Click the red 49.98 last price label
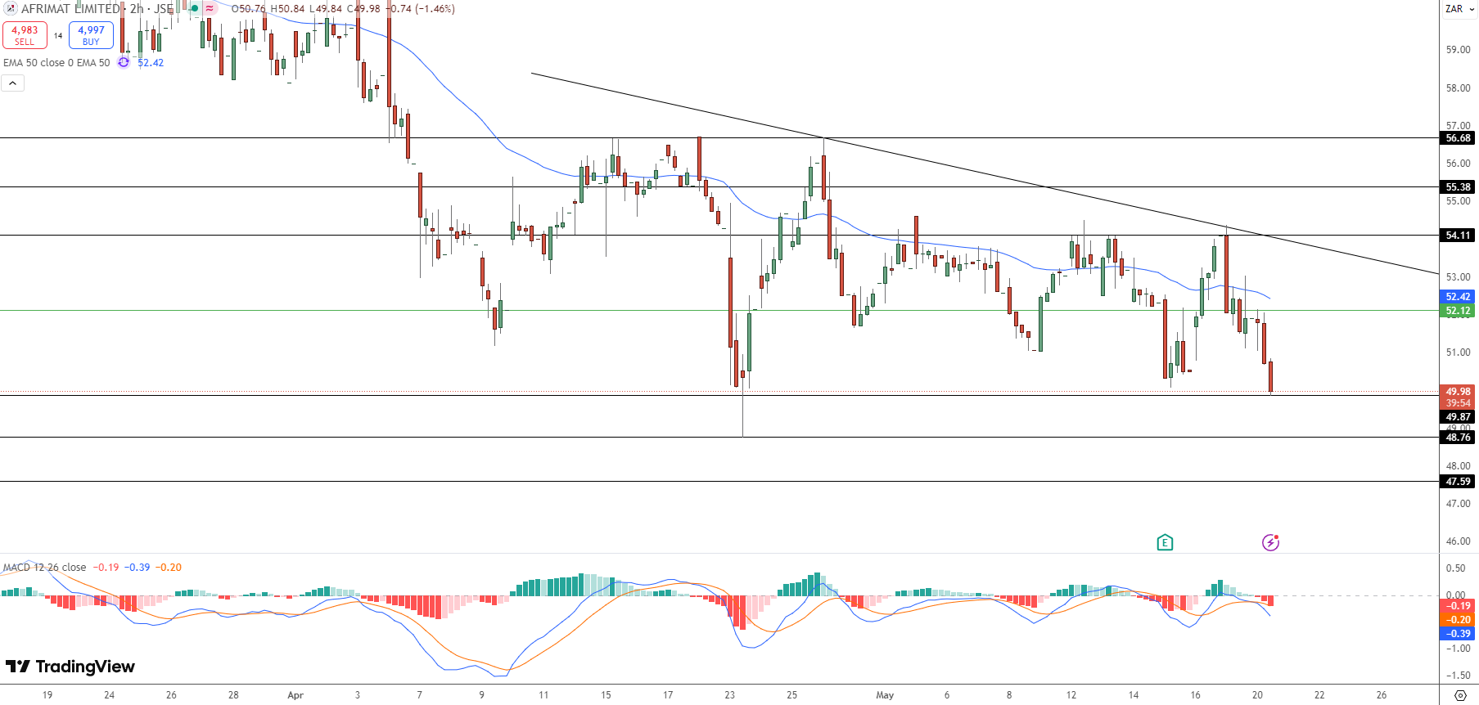The height and width of the screenshot is (705, 1479). tap(1458, 392)
